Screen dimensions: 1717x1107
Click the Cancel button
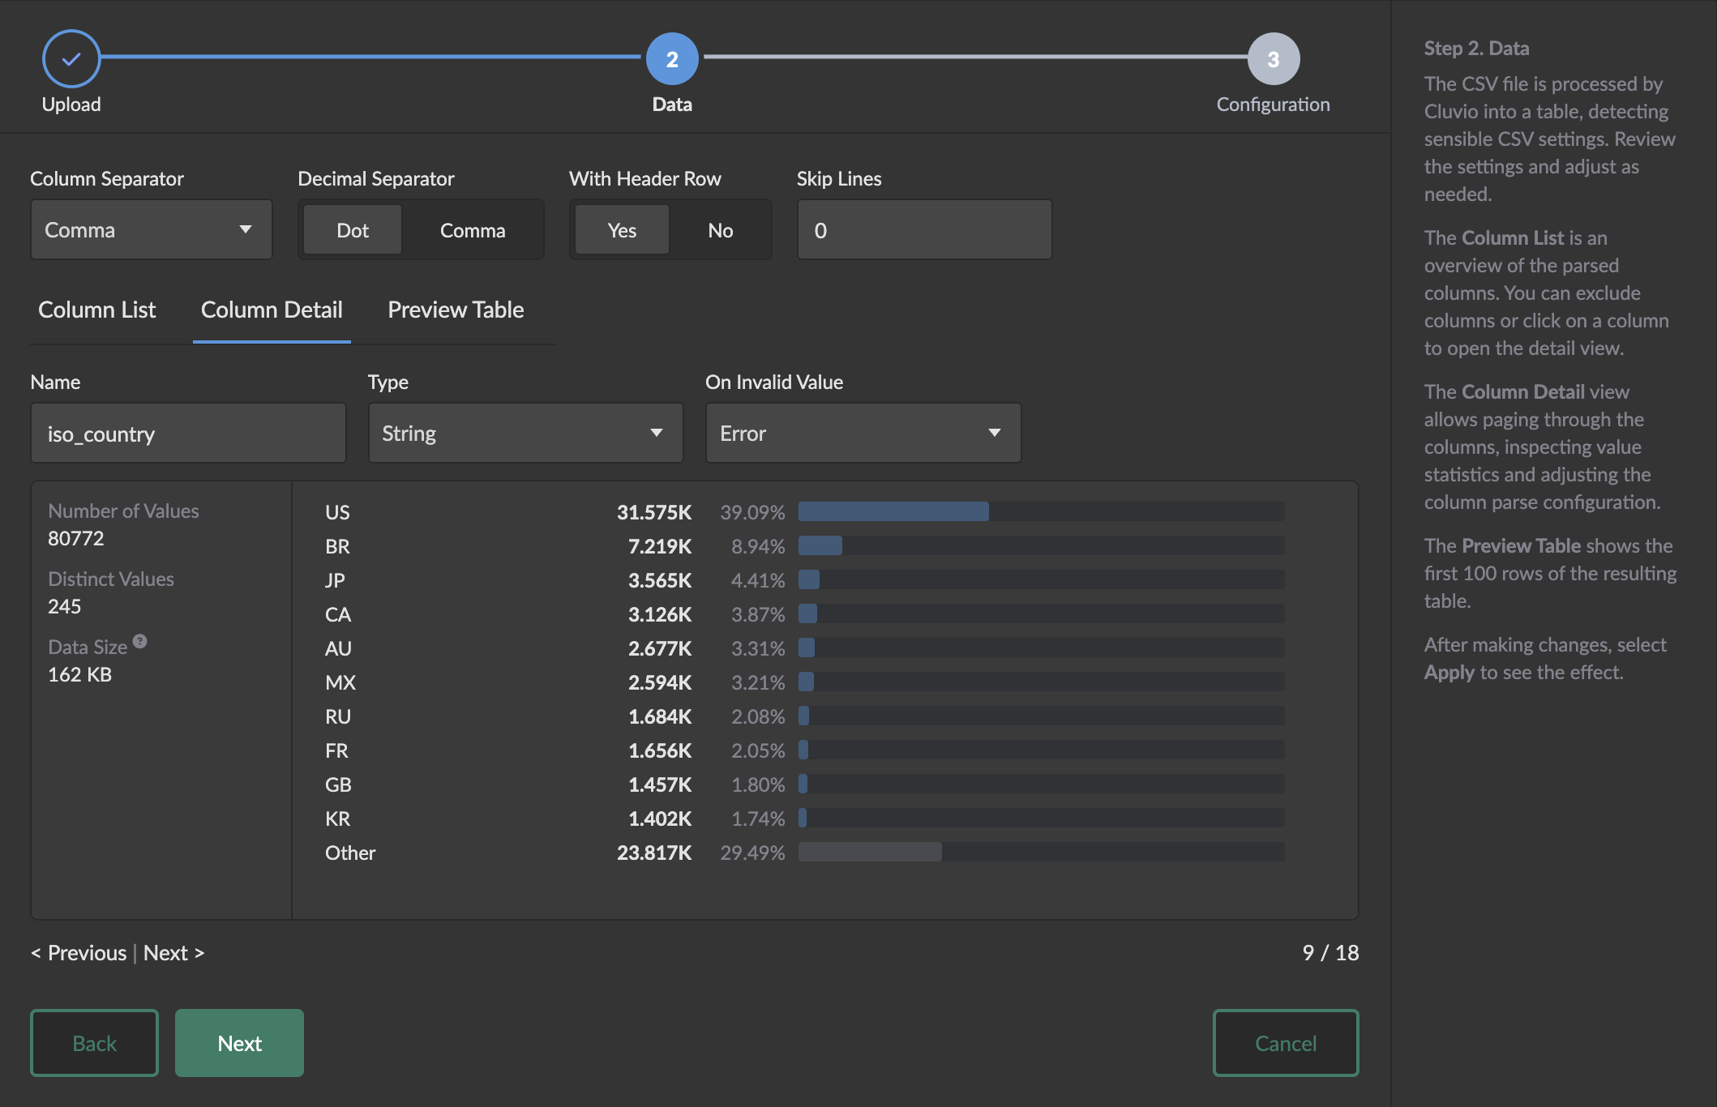coord(1285,1043)
